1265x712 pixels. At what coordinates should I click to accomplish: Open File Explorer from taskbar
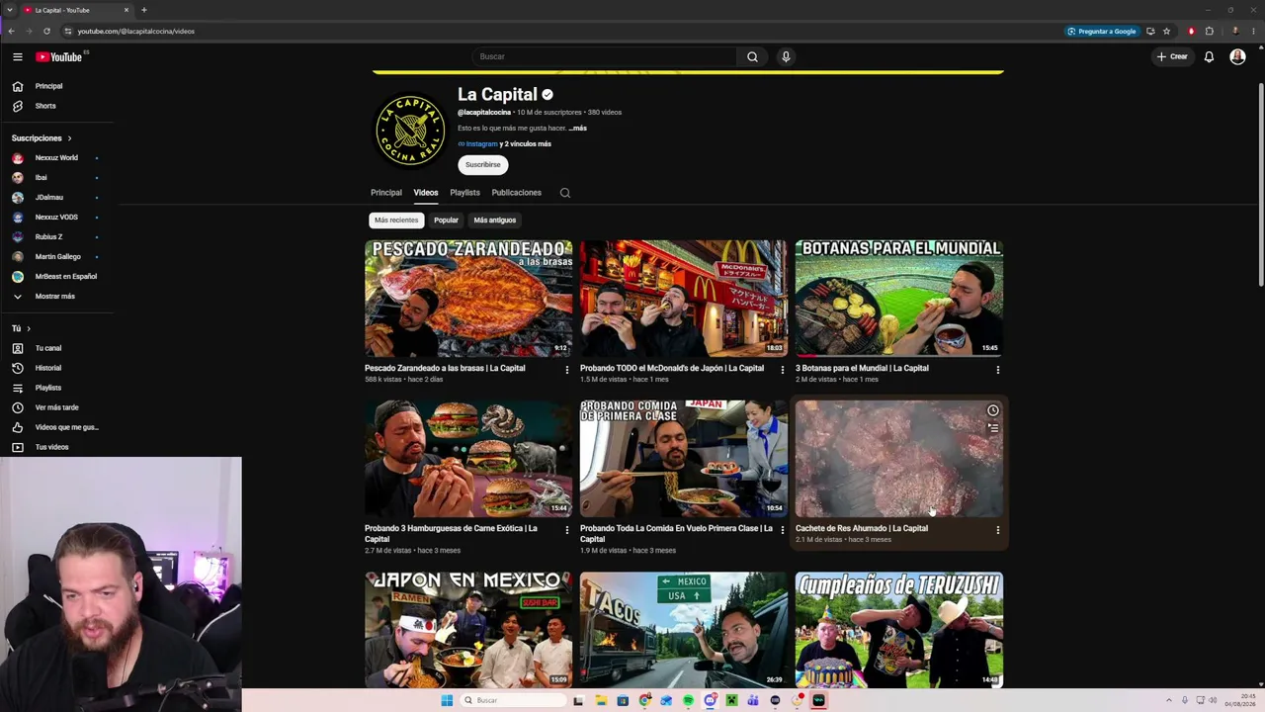601,700
